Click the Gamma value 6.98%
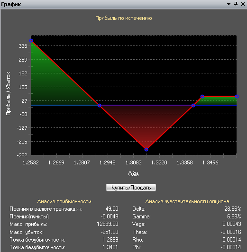Image resolution: width=247 pixels, height=252 pixels. (234, 216)
